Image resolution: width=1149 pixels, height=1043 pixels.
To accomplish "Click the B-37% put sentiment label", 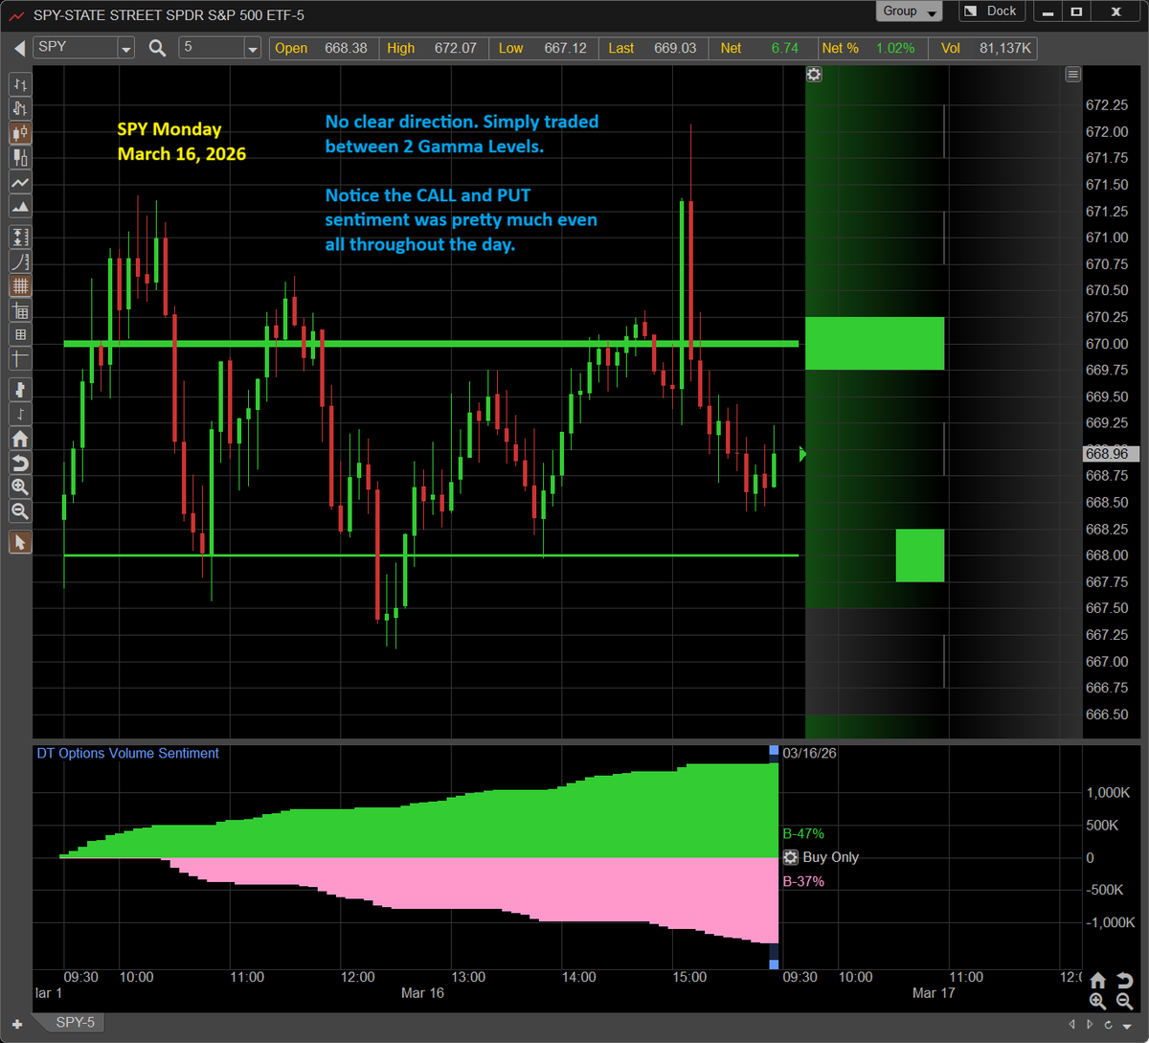I will click(x=803, y=881).
